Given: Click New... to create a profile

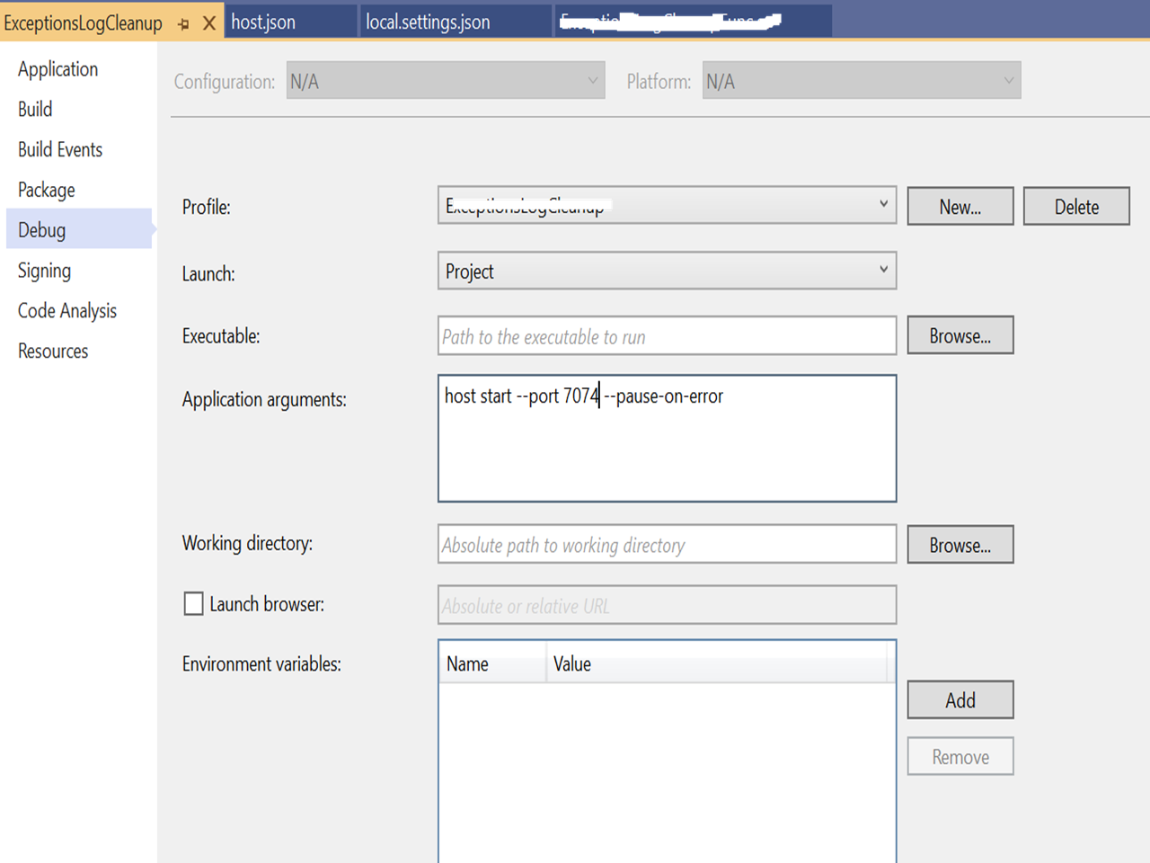Looking at the screenshot, I should (960, 207).
